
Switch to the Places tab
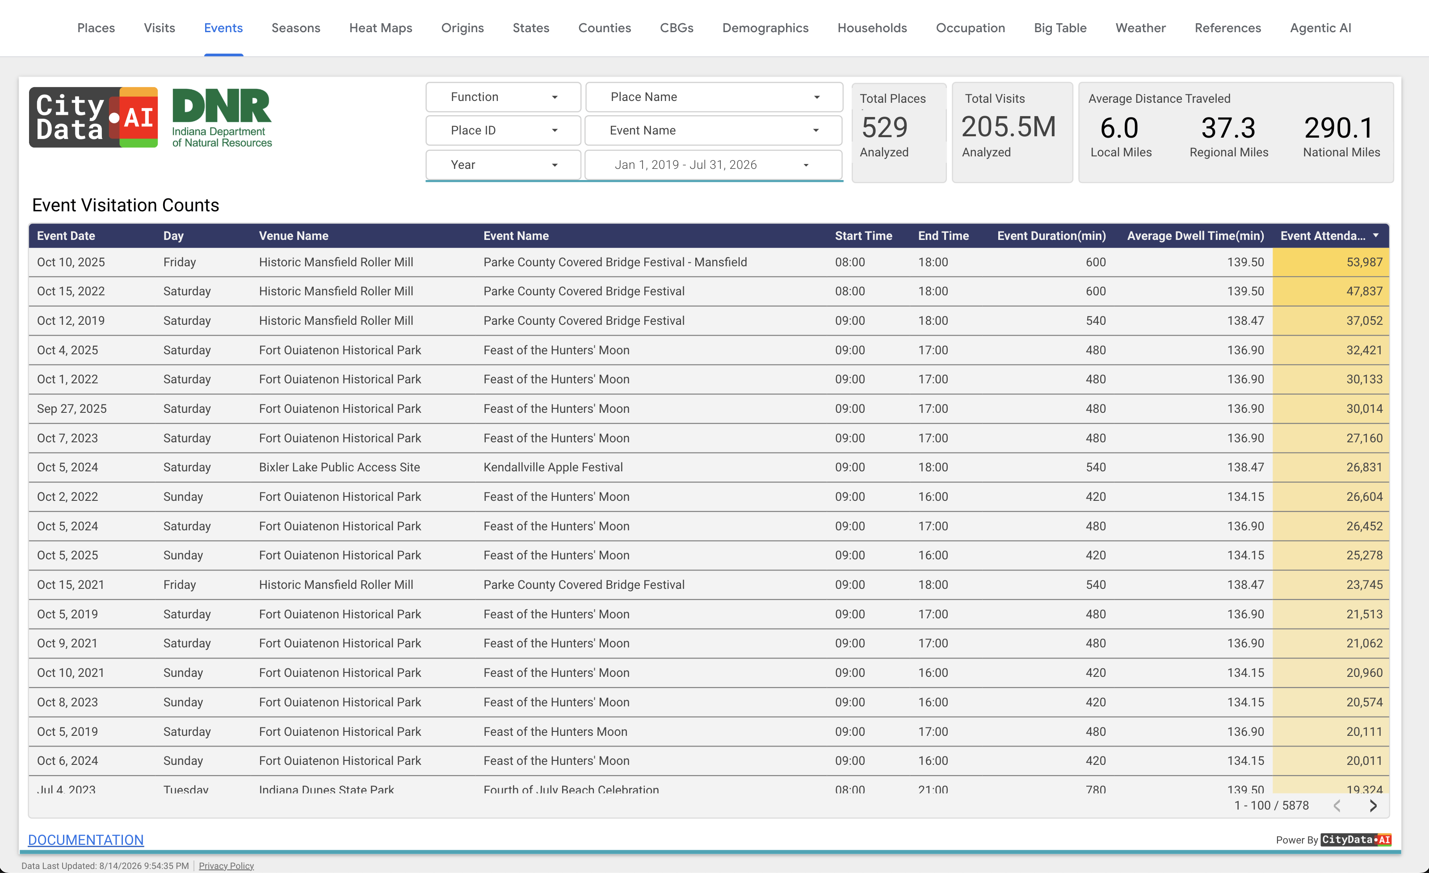[96, 28]
